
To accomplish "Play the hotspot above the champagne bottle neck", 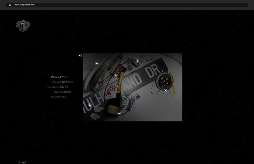I will coord(116,75).
